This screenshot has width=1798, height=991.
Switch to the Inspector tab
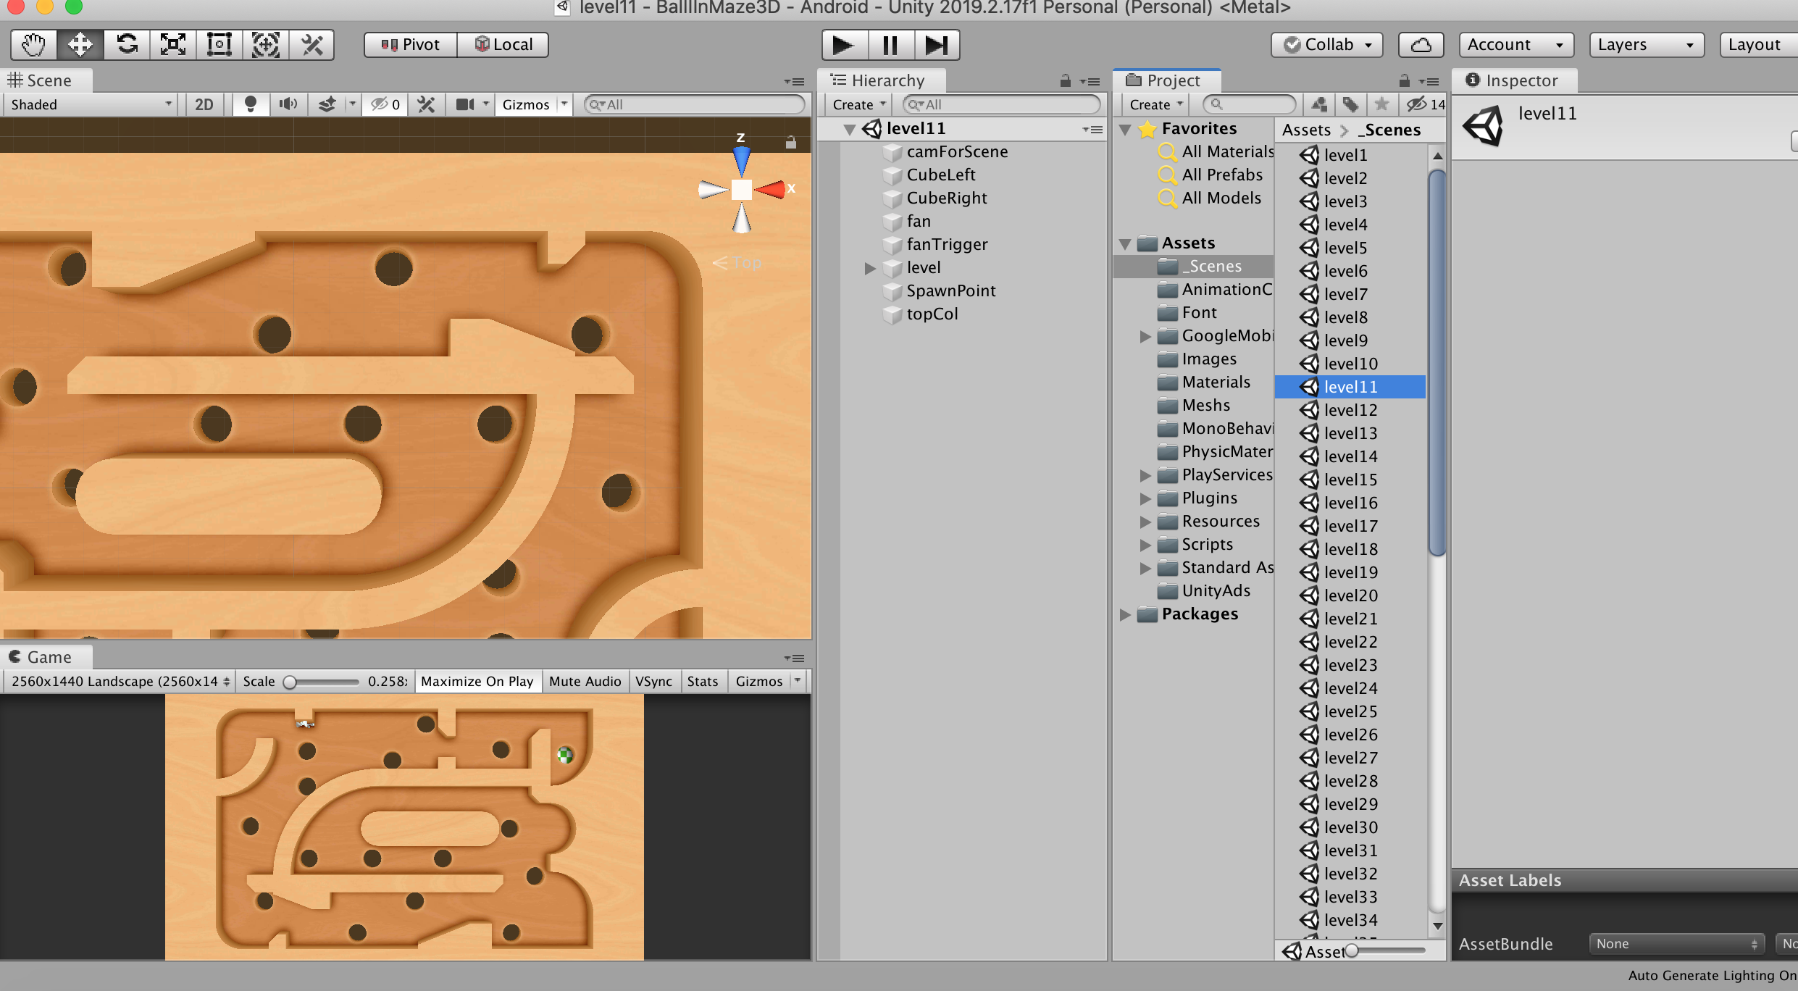[x=1515, y=80]
